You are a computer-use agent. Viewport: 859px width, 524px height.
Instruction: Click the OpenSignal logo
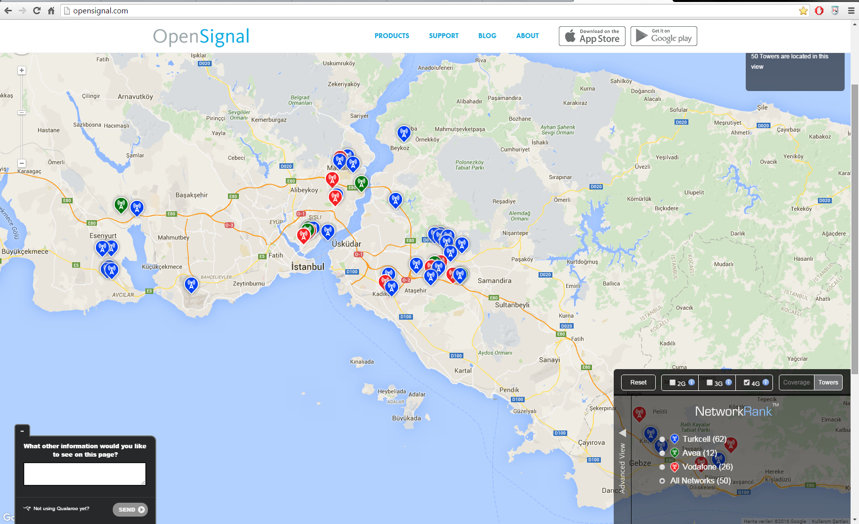click(201, 37)
